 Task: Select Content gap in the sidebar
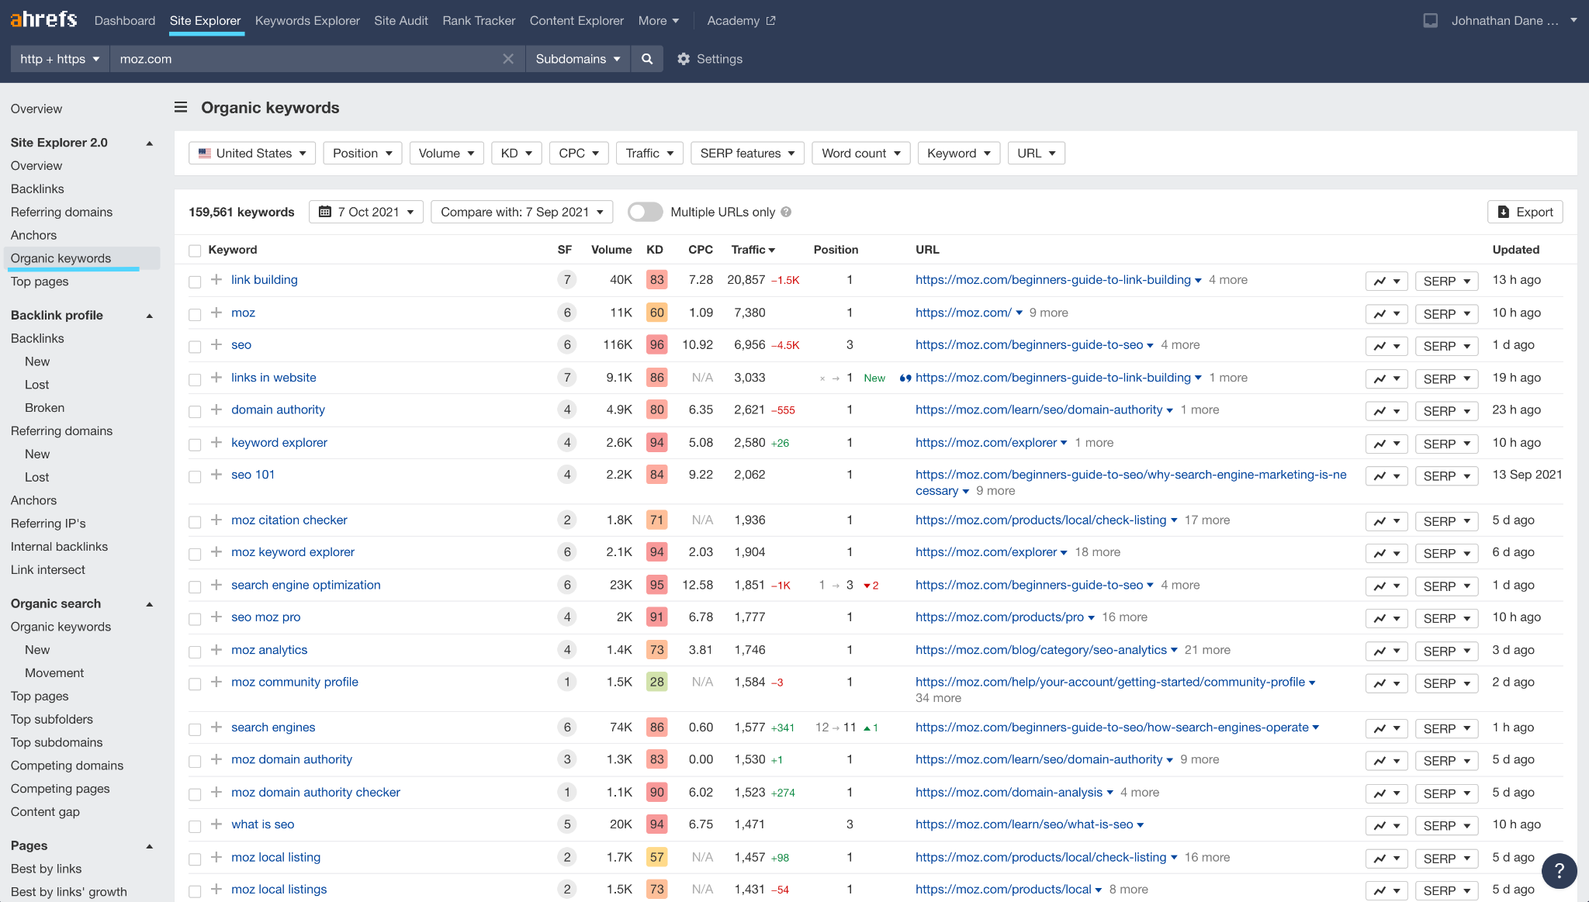click(45, 811)
